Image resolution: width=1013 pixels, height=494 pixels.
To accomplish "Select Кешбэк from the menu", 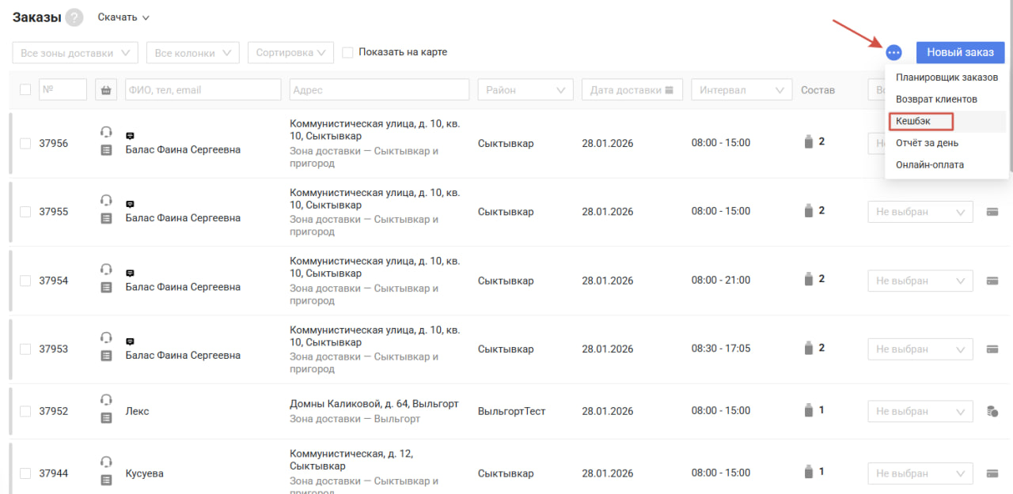I will coord(913,122).
